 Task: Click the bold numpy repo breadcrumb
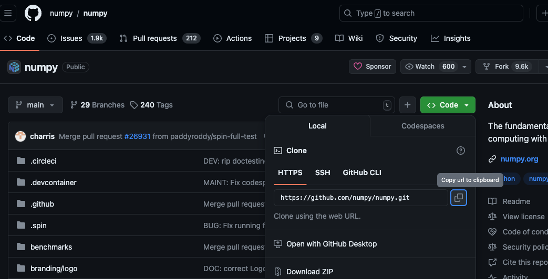(95, 13)
